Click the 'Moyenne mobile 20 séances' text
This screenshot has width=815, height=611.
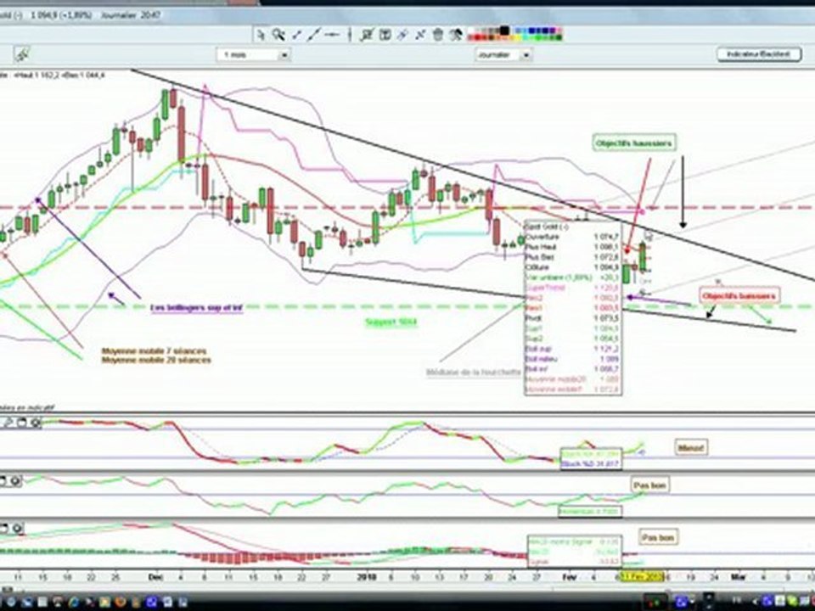[156, 360]
